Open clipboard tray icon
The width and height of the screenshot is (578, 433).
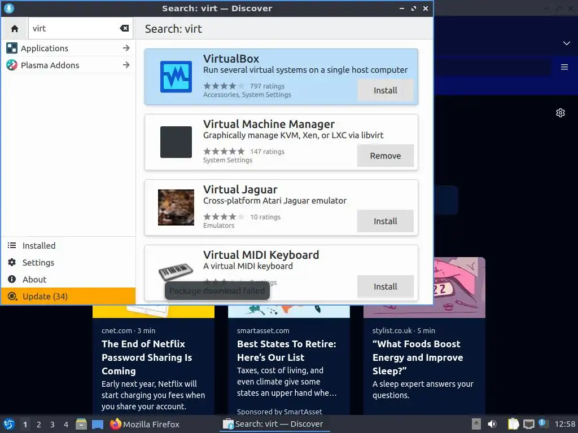click(514, 424)
